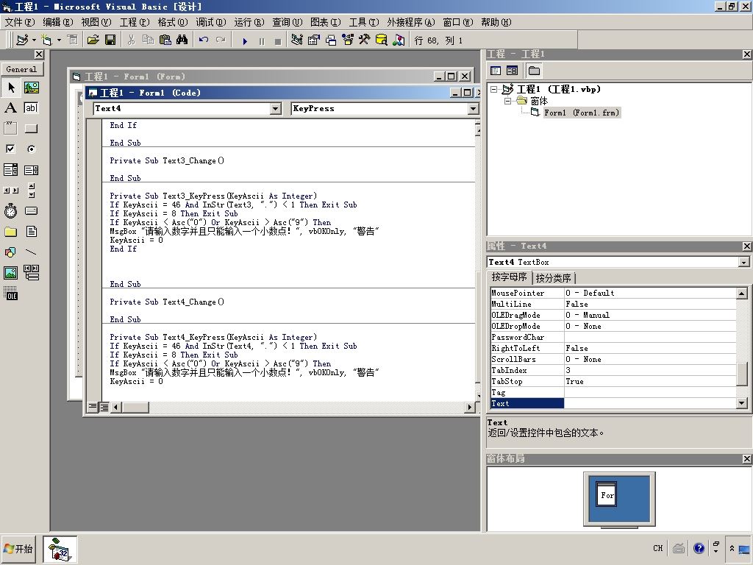Open arrow beside Add Project icon
Image resolution: width=753 pixels, height=565 pixels.
34,40
